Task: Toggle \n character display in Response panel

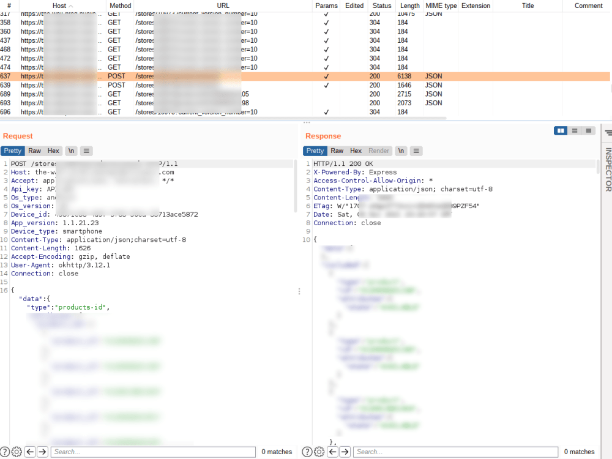Action: [x=401, y=151]
